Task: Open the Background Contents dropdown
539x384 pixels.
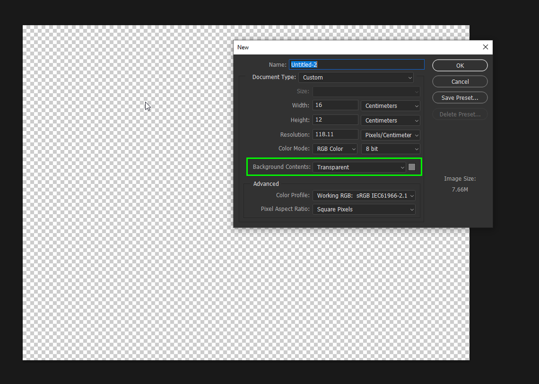Action: coord(359,167)
